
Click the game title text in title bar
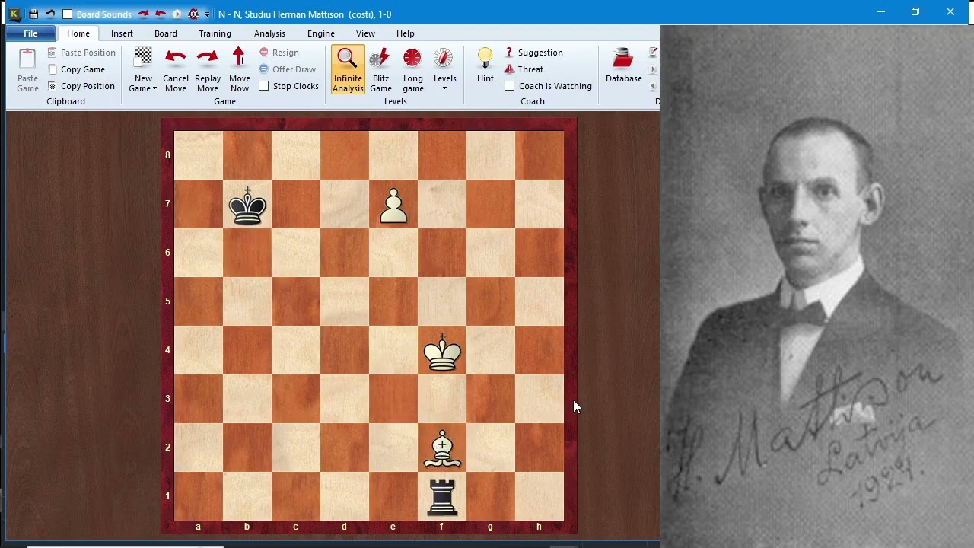(x=304, y=14)
